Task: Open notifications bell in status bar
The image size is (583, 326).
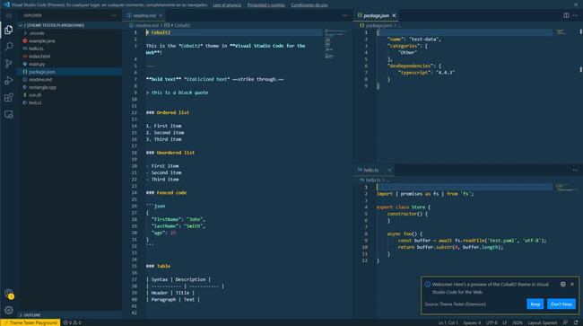Action: 576,322
